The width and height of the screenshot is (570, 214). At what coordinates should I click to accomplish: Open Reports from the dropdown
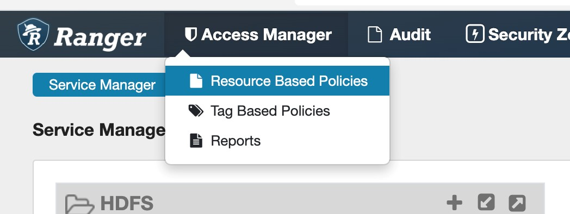click(277, 141)
